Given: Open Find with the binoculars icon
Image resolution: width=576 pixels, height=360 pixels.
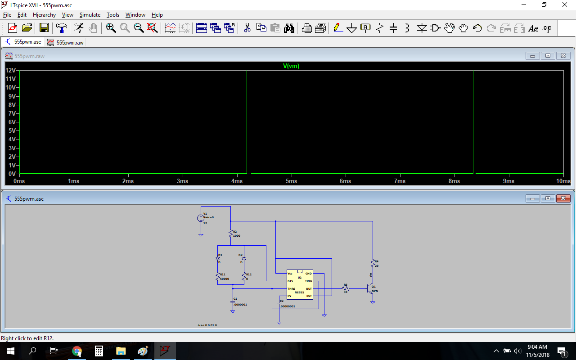Looking at the screenshot, I should 289,28.
